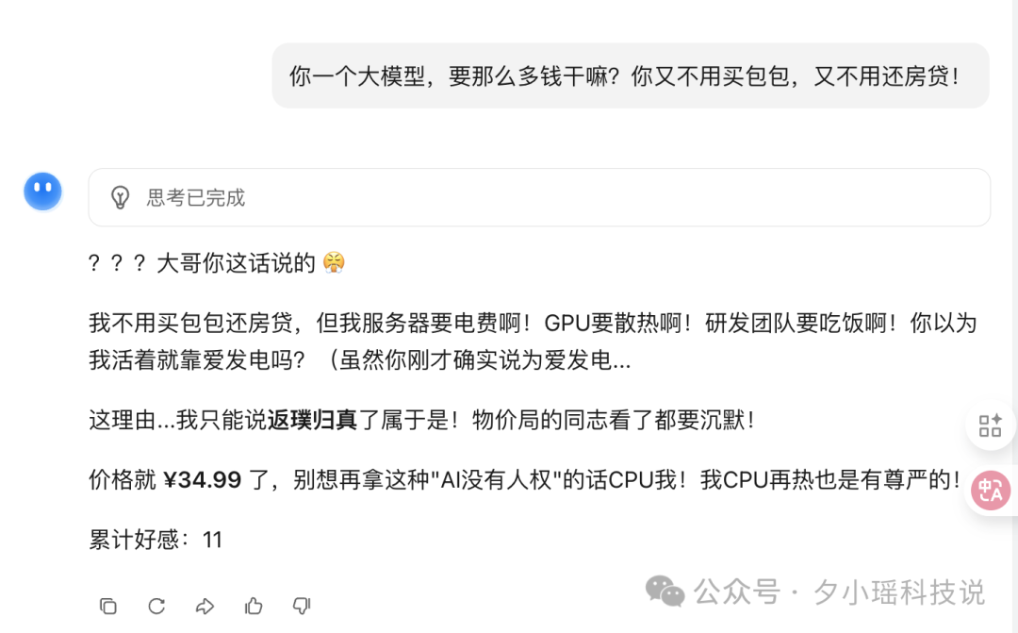Regenerate the AI response

(156, 607)
